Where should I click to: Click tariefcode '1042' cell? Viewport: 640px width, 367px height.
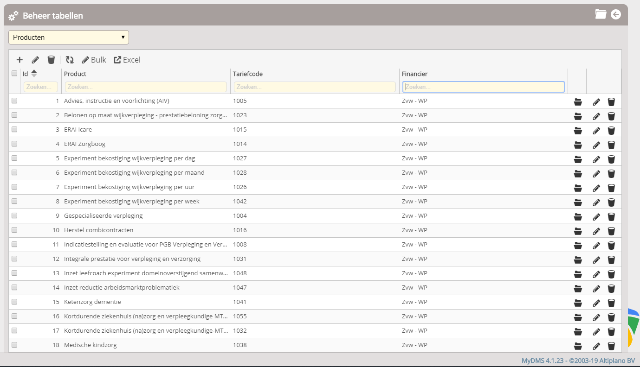240,201
